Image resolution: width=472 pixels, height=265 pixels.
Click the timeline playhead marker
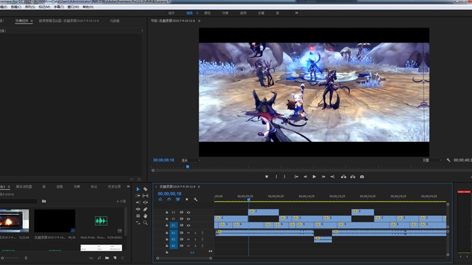248,199
